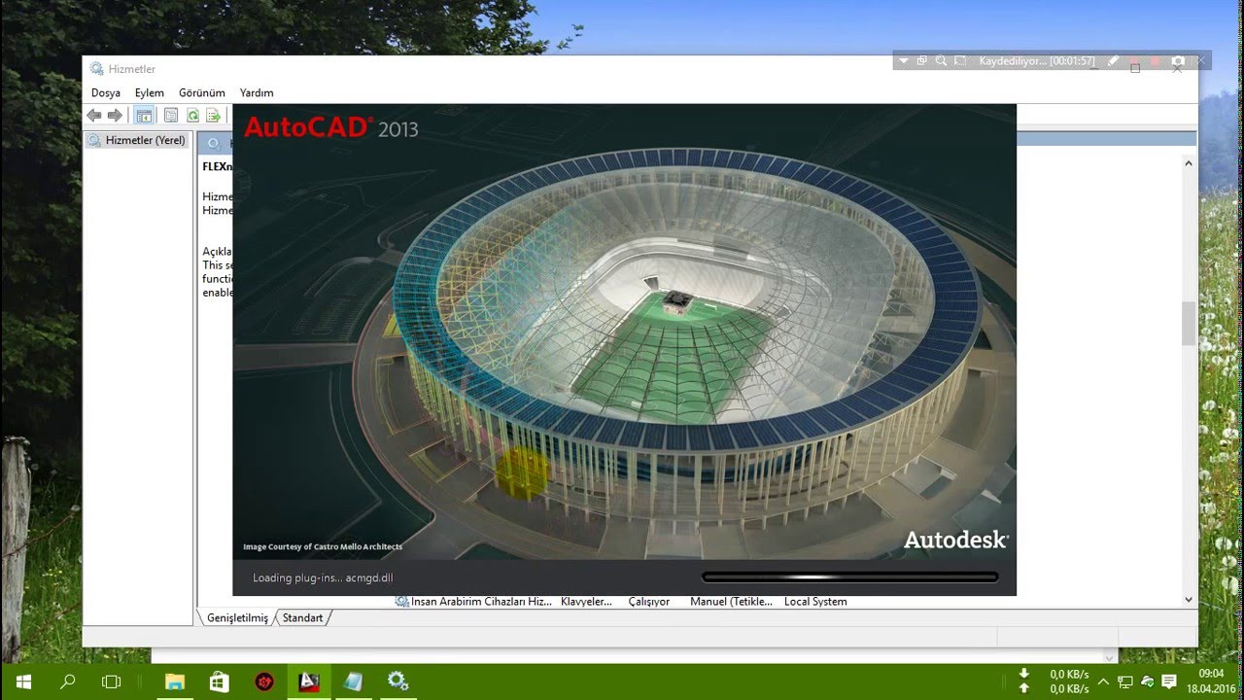
Task: Go back with Hizmetler toolbar back arrow
Action: [x=94, y=116]
